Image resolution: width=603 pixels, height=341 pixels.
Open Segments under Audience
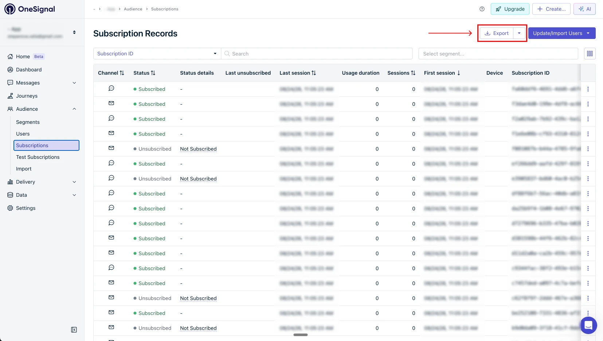pyautogui.click(x=28, y=122)
